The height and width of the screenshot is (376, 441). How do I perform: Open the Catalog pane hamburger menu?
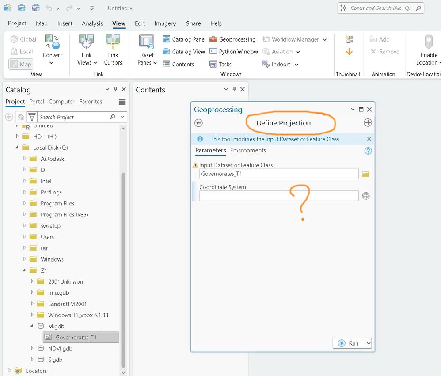click(122, 102)
